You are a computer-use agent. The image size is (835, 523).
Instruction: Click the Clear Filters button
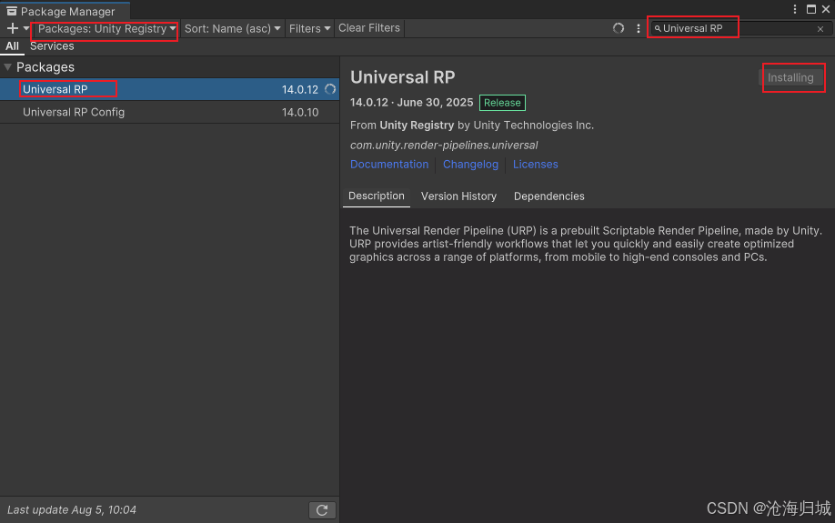click(369, 28)
